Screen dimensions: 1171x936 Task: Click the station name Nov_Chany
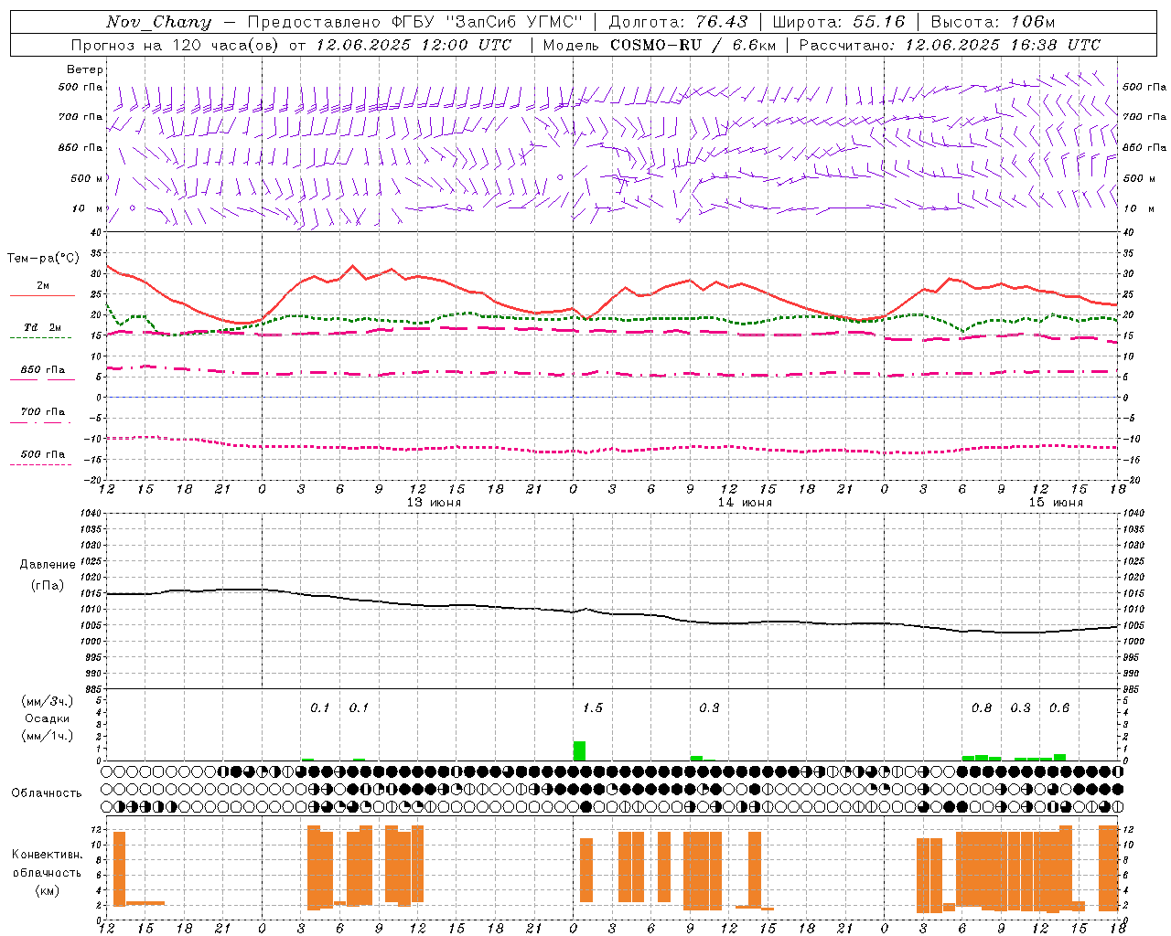tap(158, 22)
